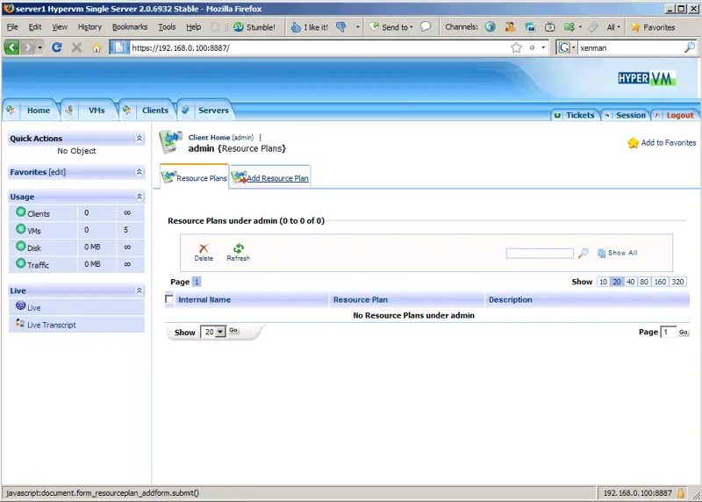702x502 pixels.
Task: Switch to the VMs navigation tab
Action: 96,111
